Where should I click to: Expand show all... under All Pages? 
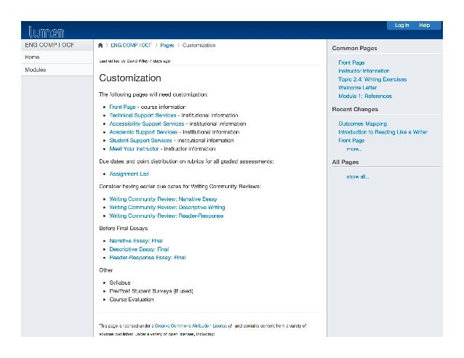click(358, 176)
